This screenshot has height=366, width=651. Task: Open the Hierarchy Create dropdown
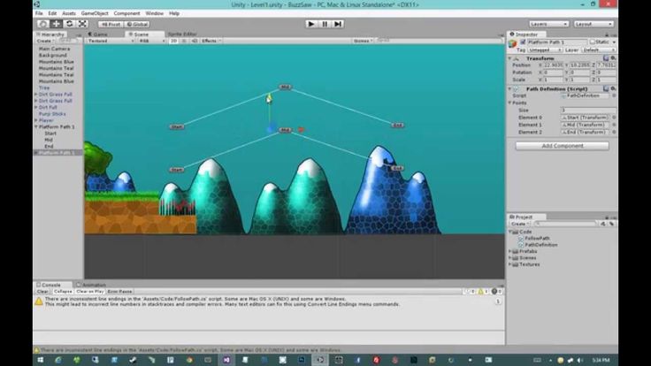(45, 41)
